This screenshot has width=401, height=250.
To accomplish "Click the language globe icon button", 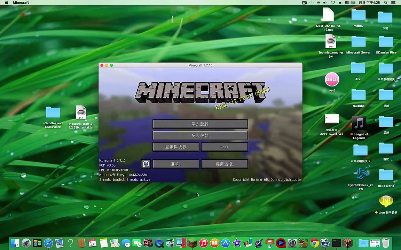I will click(x=146, y=164).
